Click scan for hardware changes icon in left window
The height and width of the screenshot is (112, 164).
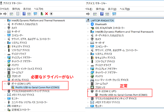pos(35,14)
